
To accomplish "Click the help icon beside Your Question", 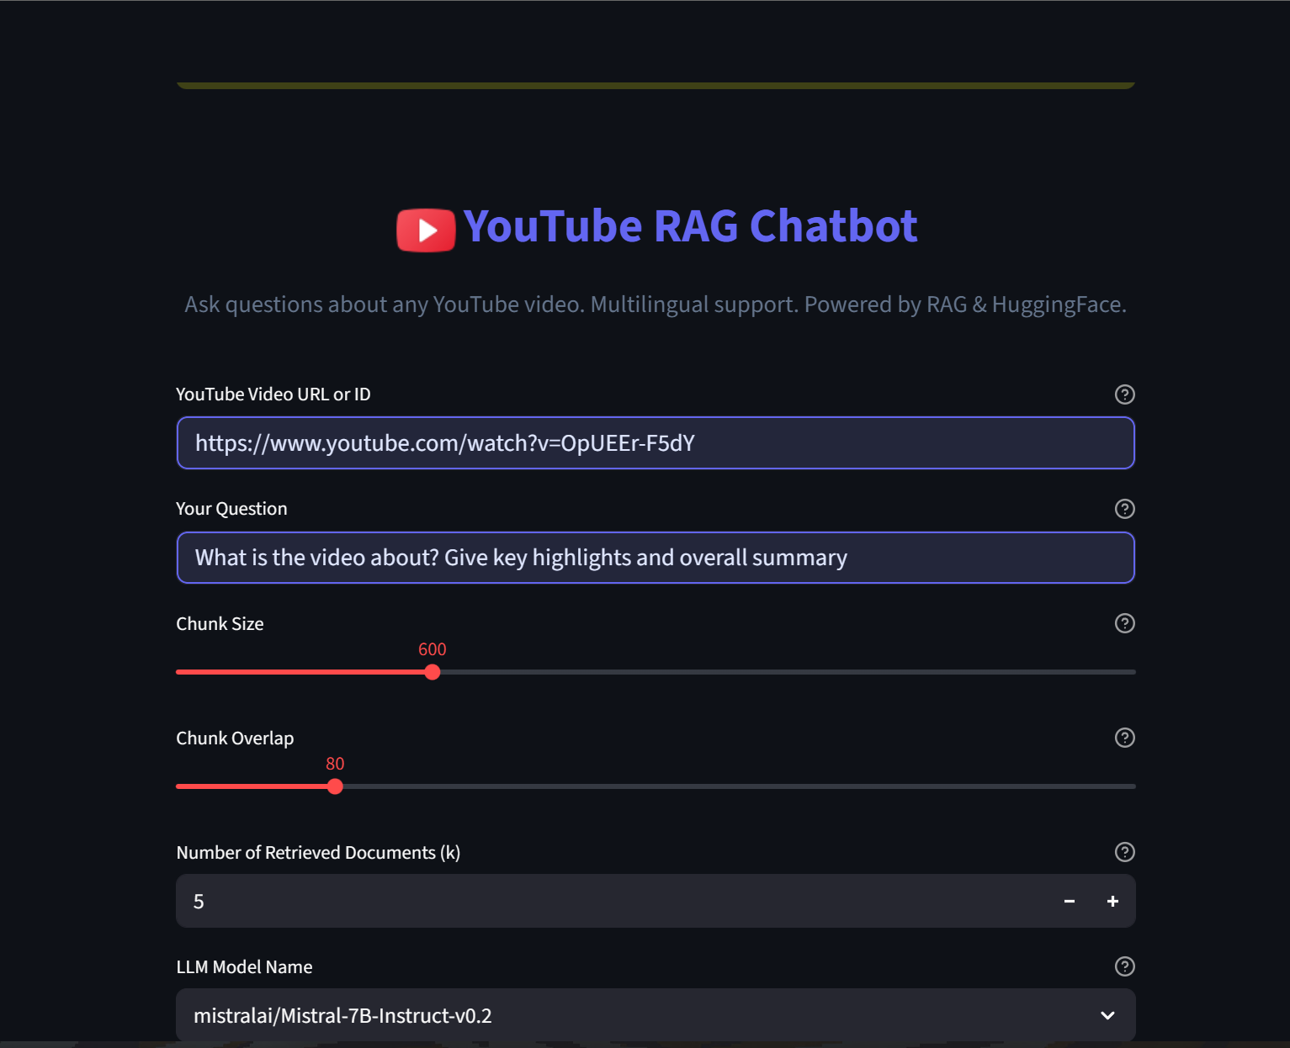I will 1124,509.
